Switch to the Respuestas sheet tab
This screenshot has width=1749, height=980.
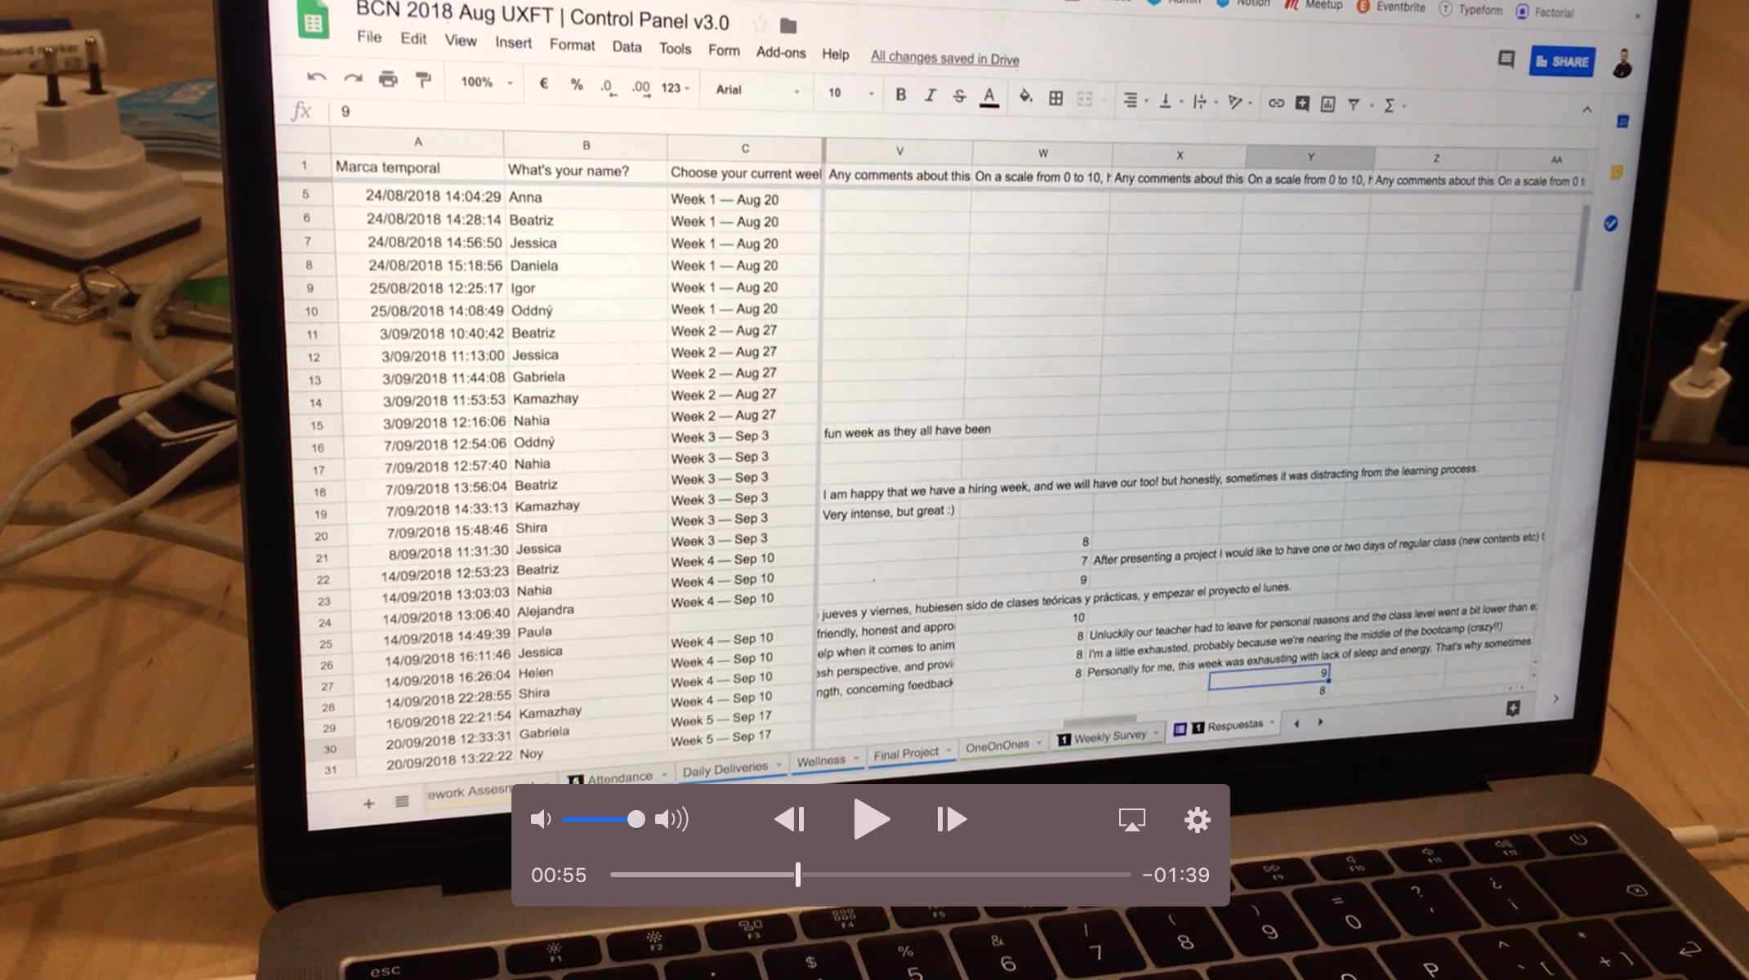click(x=1225, y=726)
